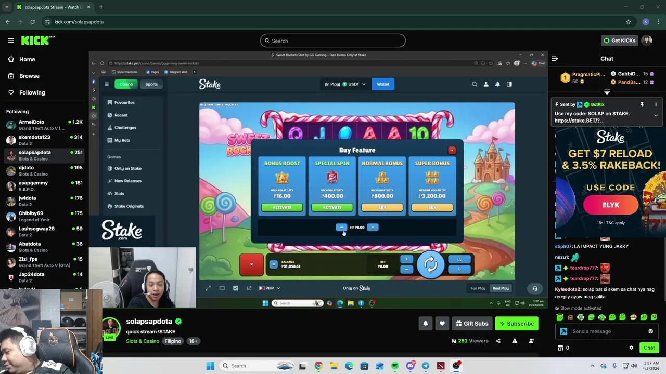
Task: Open a new browser tab
Action: pyautogui.click(x=101, y=7)
